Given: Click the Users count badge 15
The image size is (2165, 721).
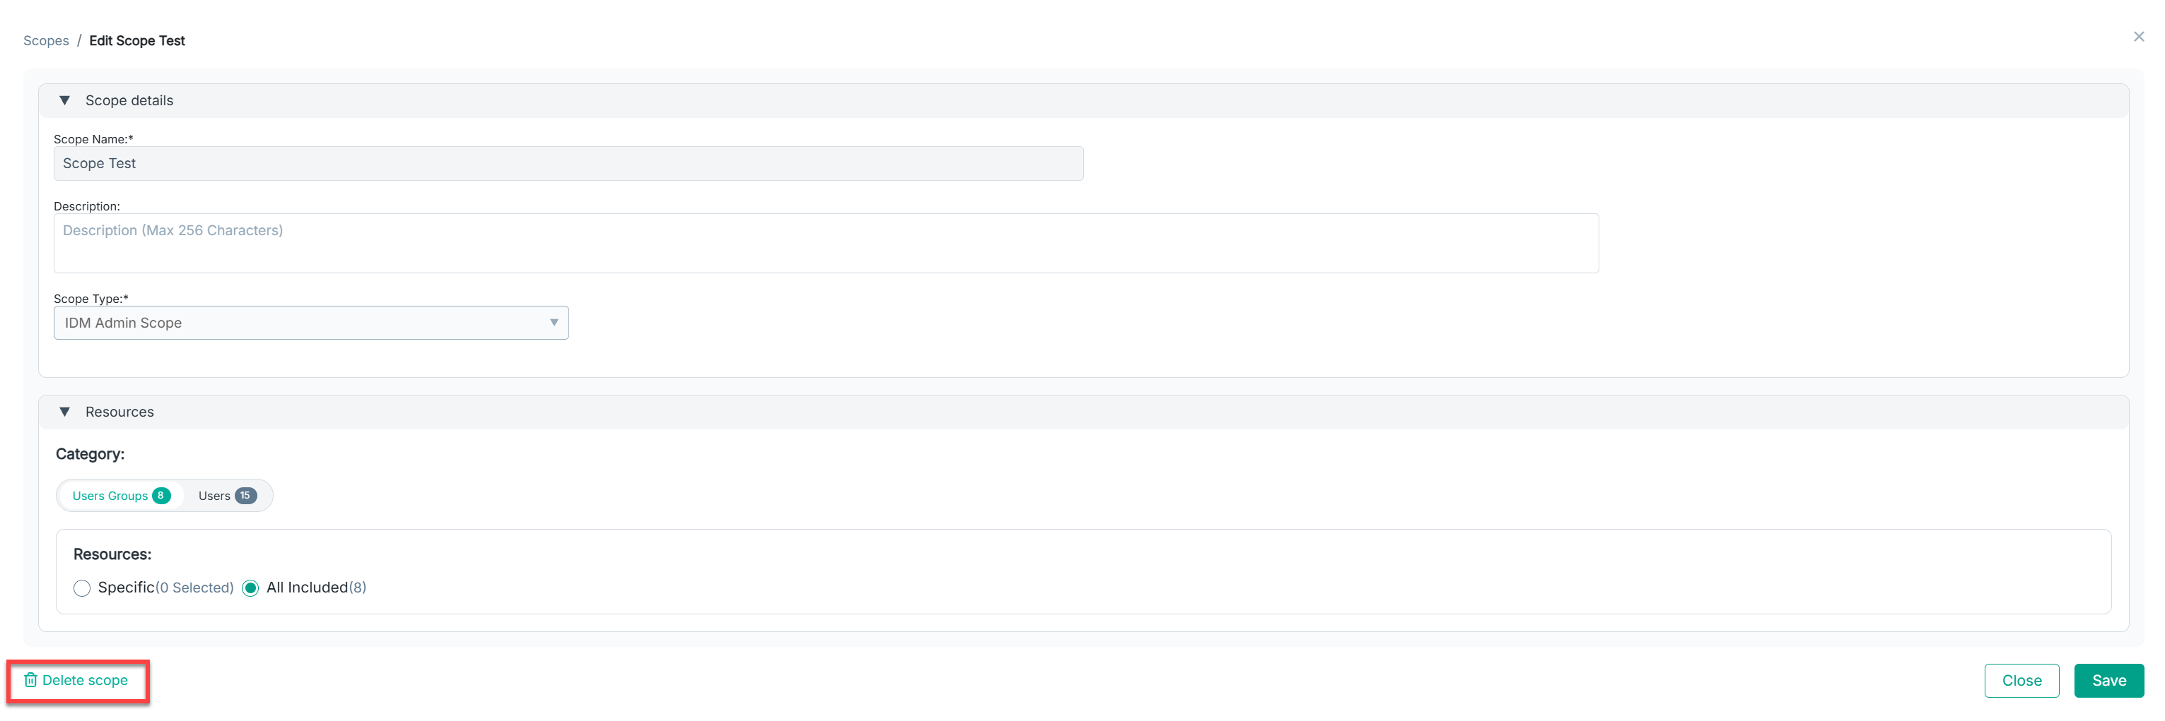Looking at the screenshot, I should 245,496.
